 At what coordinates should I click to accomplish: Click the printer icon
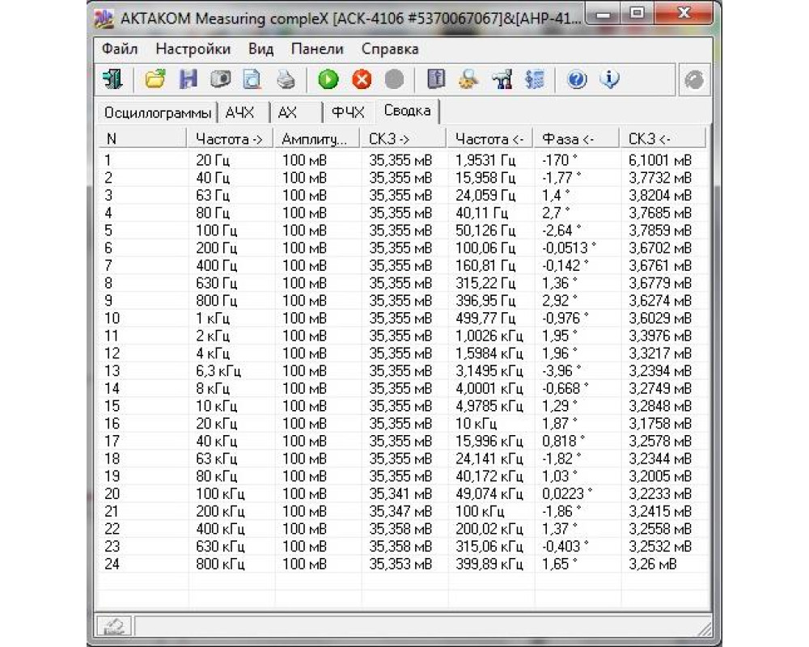(286, 79)
